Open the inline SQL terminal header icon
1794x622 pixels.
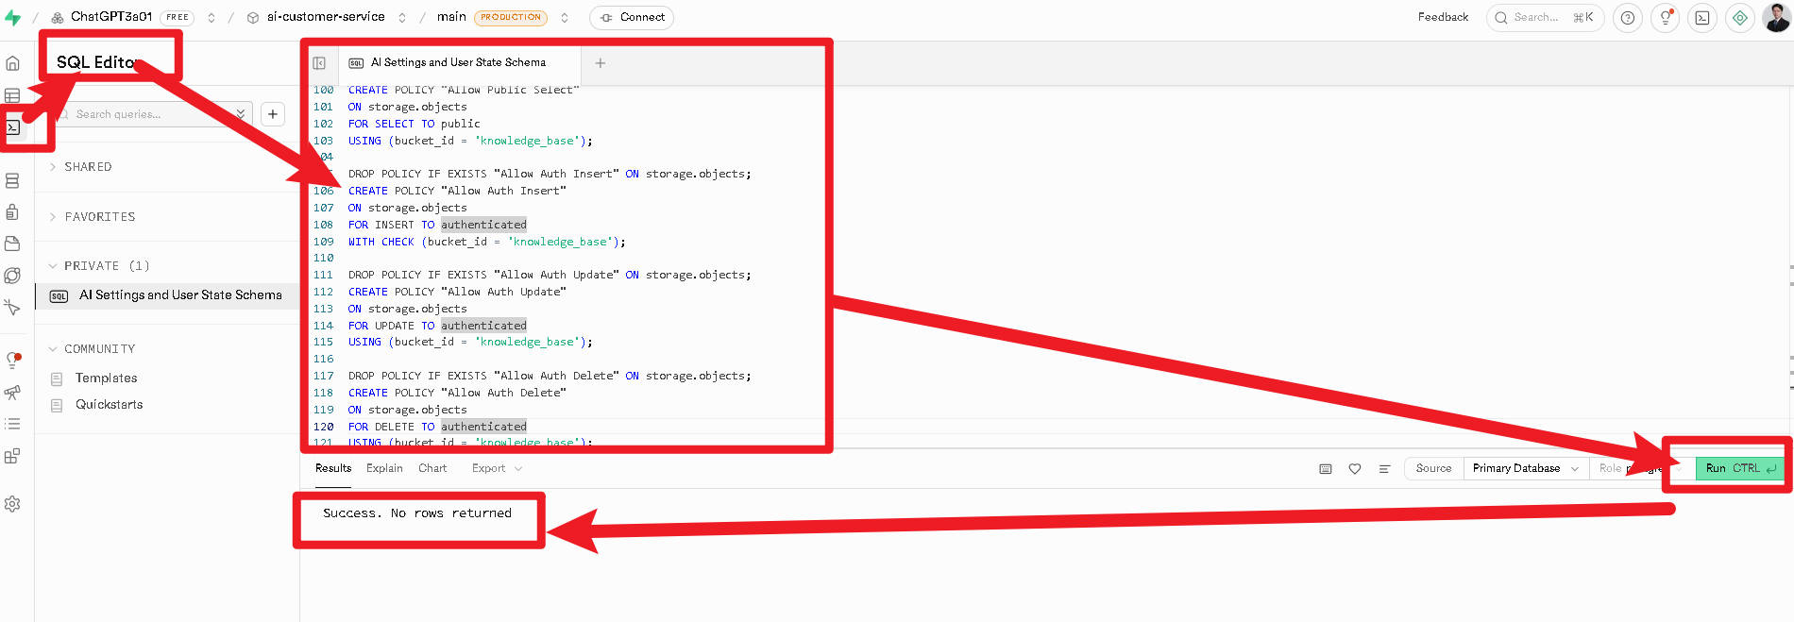[1702, 18]
